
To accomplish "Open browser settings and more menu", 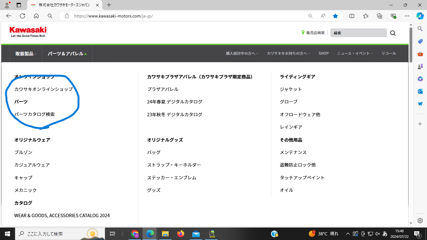I will [x=407, y=16].
